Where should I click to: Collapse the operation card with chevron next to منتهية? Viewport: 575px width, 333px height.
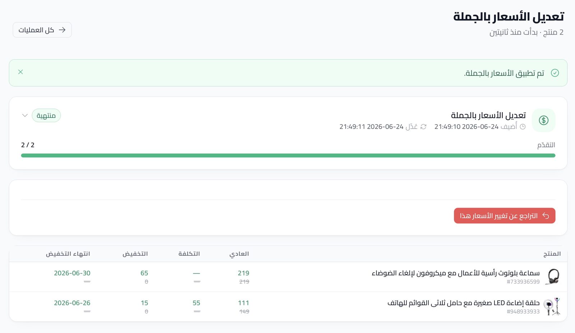tap(25, 115)
